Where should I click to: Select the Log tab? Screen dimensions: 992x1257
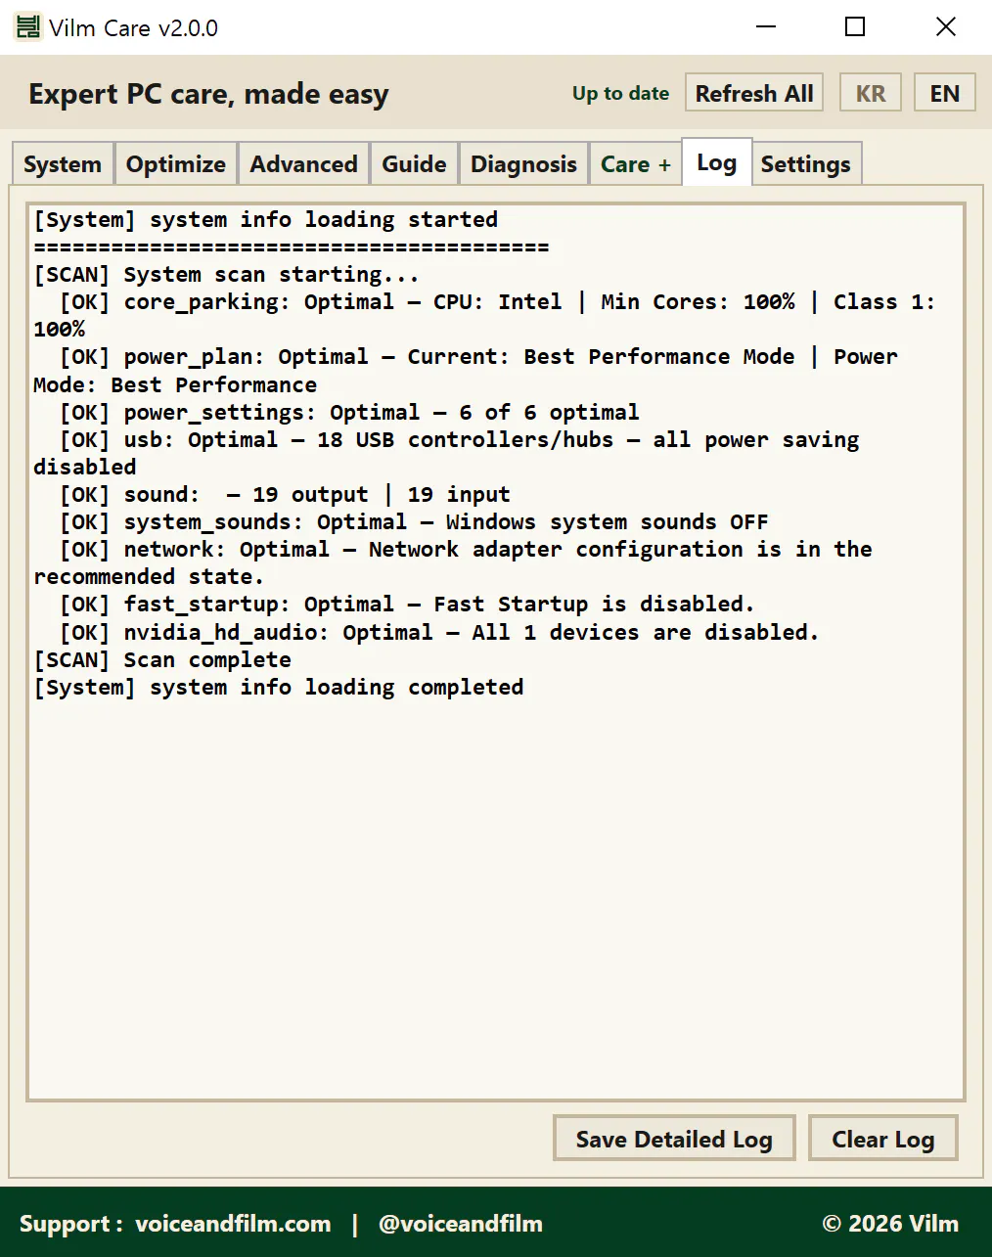tap(716, 161)
